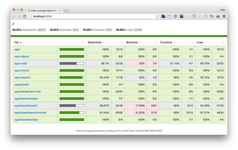Go forward using the browser forward arrow
The image size is (238, 150).
point(19,16)
